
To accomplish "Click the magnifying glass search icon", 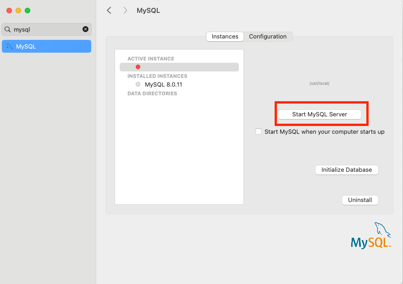I will 8,29.
